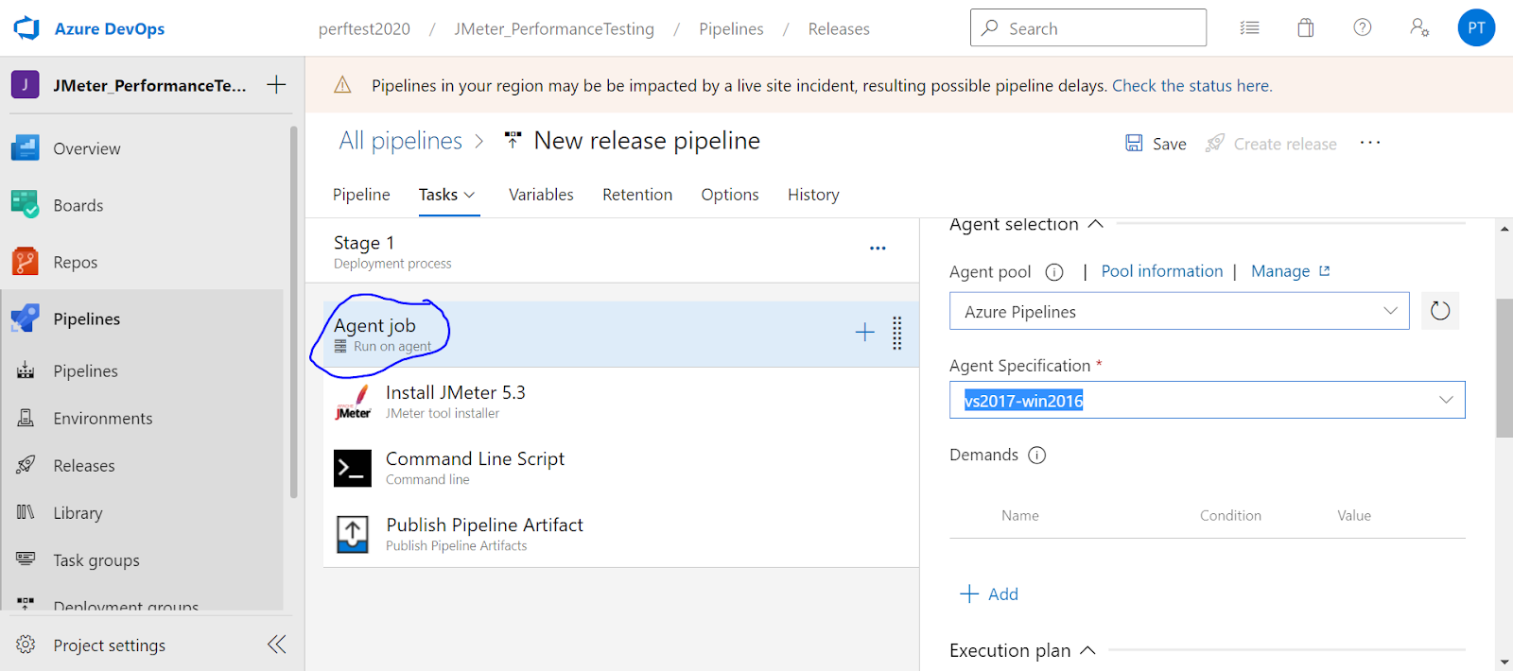Viewport: 1513px width, 671px height.
Task: Click JMeter_PerformanceTesting in the breadcrumb
Action: pos(554,28)
